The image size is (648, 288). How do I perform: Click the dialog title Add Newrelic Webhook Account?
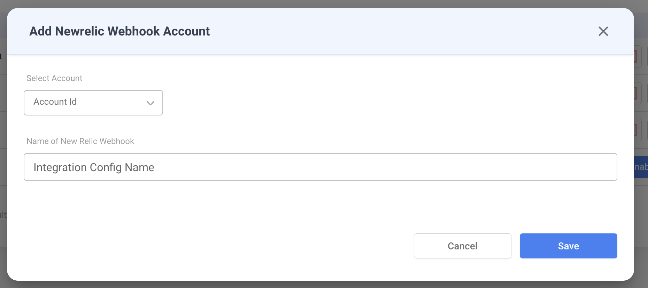(x=119, y=31)
